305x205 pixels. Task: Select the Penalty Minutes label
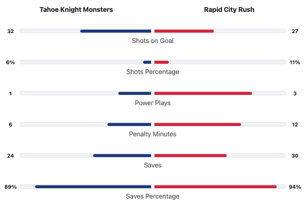point(152,134)
